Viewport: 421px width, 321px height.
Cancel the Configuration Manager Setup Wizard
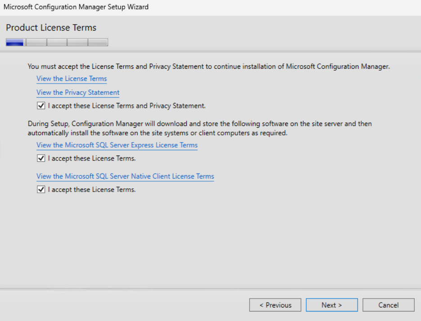[x=388, y=305]
